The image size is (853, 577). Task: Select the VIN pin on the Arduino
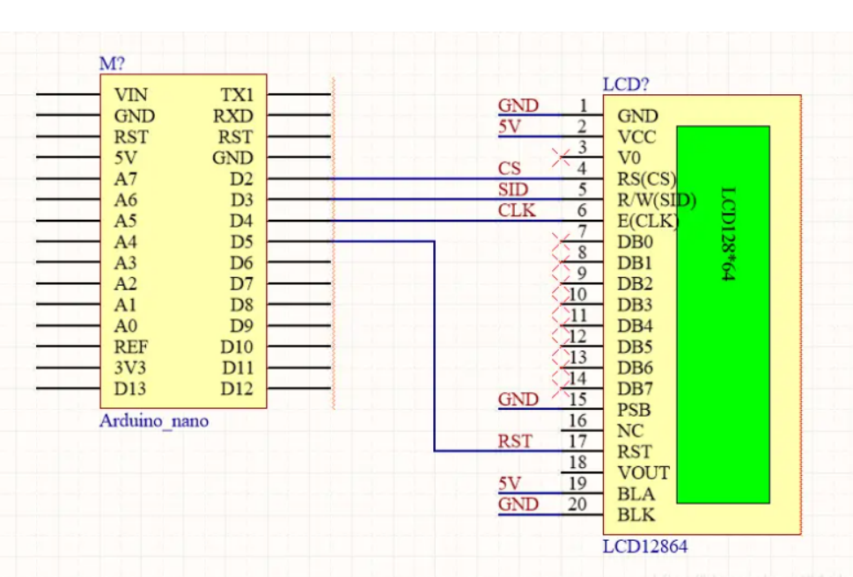[130, 95]
